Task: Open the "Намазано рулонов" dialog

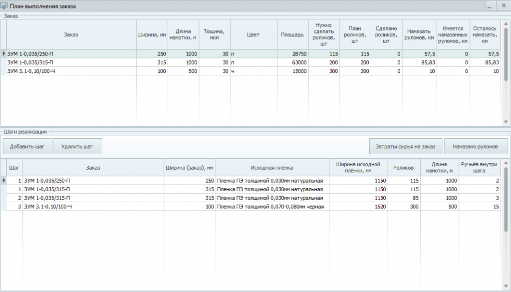Action: [475, 147]
